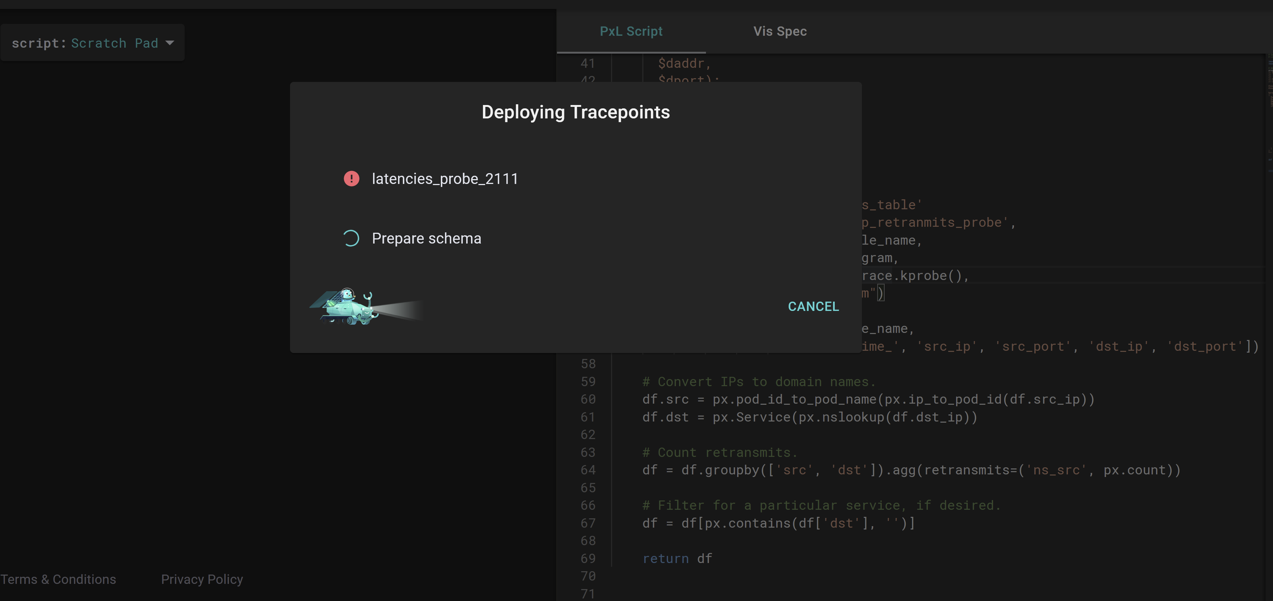Screen dimensions: 1273x601
Task: Click the red error icon beside latencies_probe_2111
Action: pyautogui.click(x=351, y=178)
